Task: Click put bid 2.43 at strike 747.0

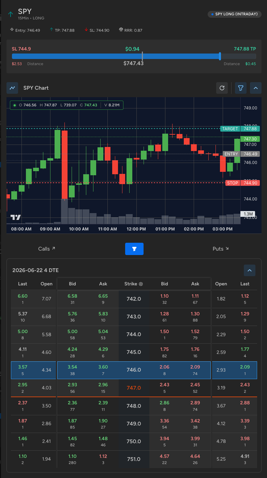Action: pyautogui.click(x=164, y=385)
